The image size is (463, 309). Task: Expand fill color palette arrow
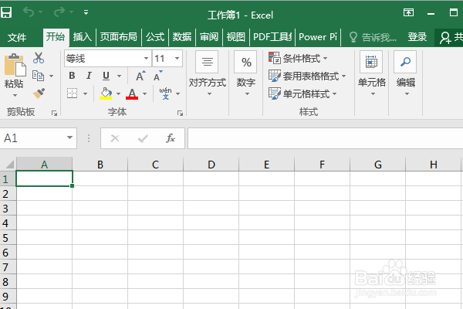(118, 93)
